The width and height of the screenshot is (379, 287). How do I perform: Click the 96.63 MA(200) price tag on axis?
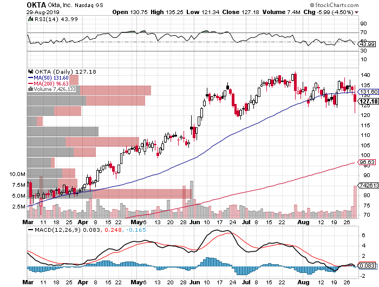(367, 162)
